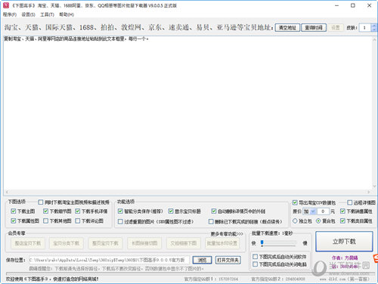This screenshot has width=378, height=284.
Task: Click the 长图拼接切图 button
Action: click(144, 243)
